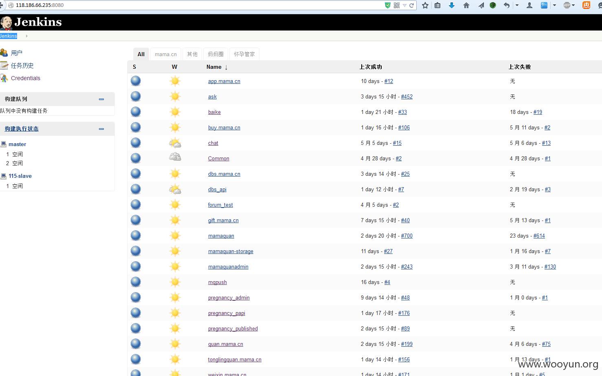The image size is (602, 376).
Task: Open build #452 of ask
Action: click(407, 97)
